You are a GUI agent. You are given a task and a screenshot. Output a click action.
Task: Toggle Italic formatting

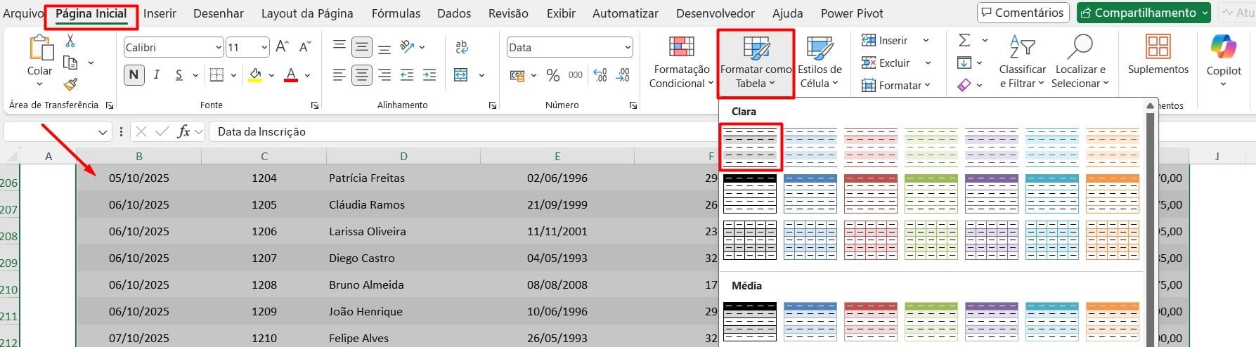(x=156, y=75)
